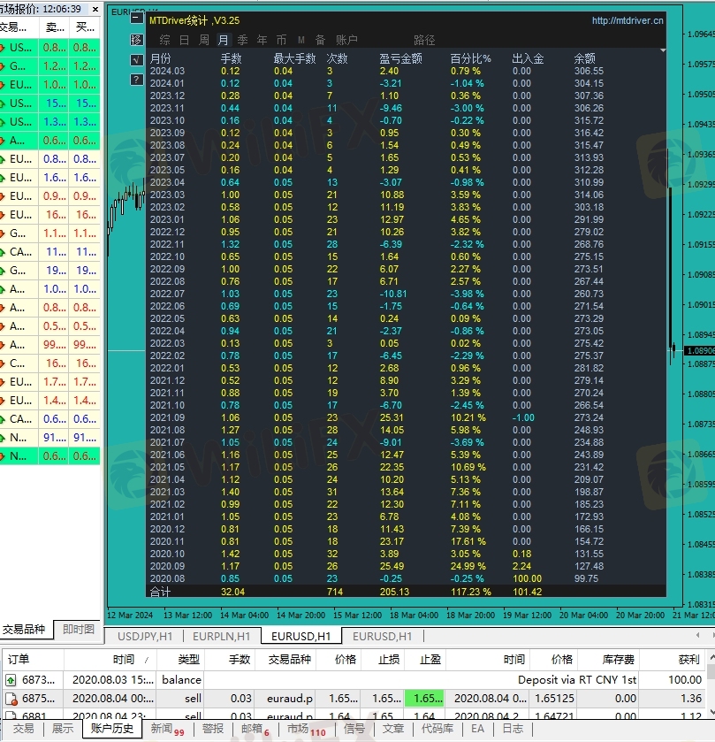
Task: Open the 新闻 news tab
Action: click(x=167, y=729)
